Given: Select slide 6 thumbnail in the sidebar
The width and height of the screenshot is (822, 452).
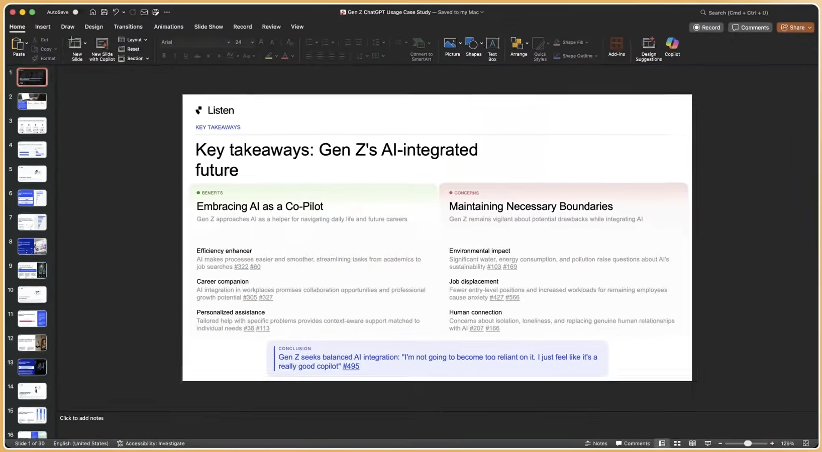Looking at the screenshot, I should point(32,198).
